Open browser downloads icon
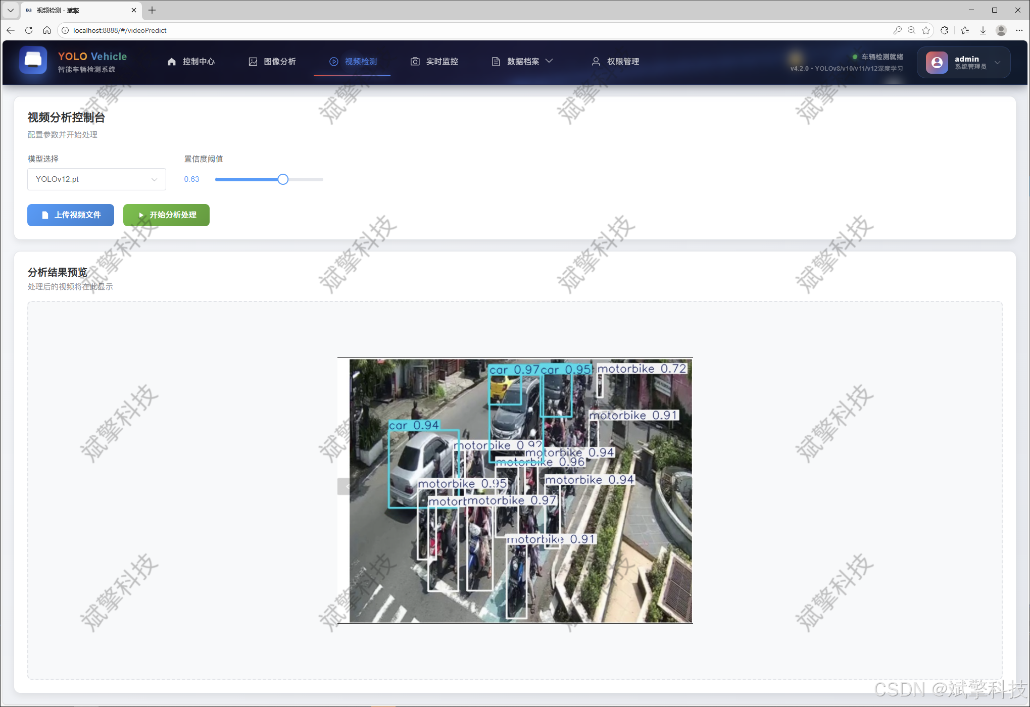 point(983,30)
